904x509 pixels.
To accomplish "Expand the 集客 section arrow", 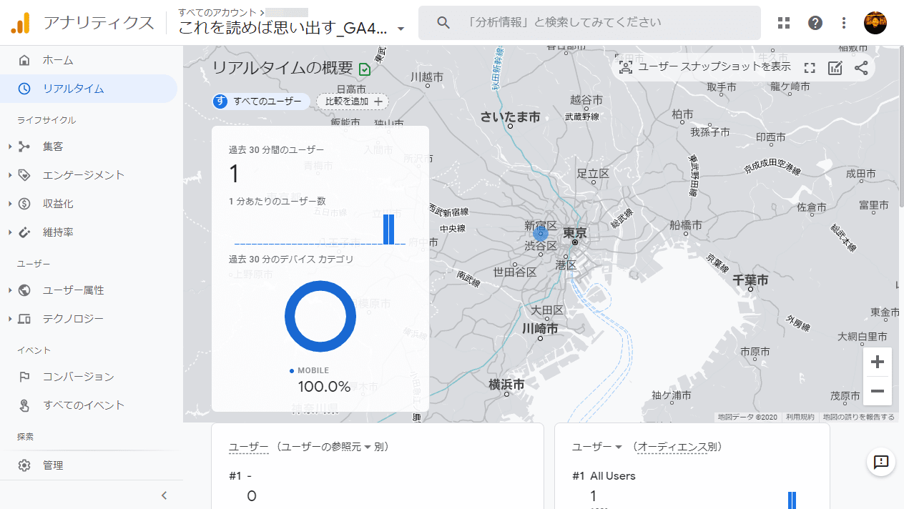I will point(10,147).
